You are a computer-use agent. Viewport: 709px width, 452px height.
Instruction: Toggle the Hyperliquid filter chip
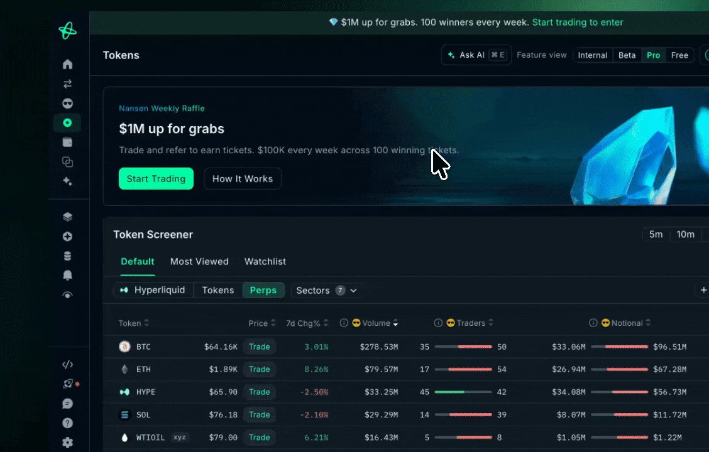point(153,290)
